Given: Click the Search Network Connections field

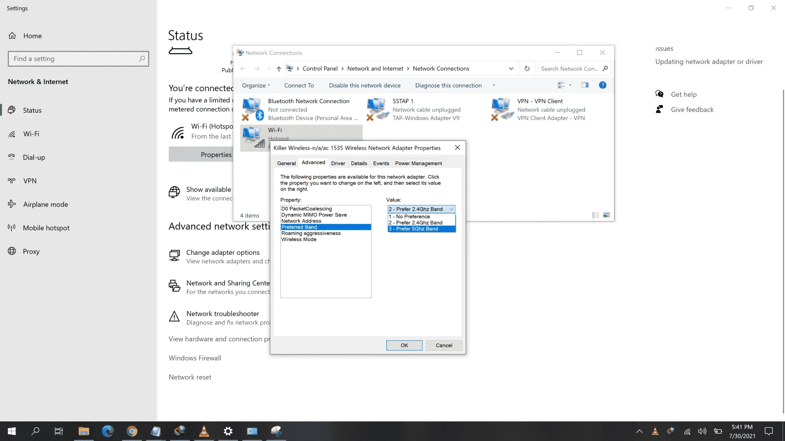Looking at the screenshot, I should pyautogui.click(x=574, y=69).
